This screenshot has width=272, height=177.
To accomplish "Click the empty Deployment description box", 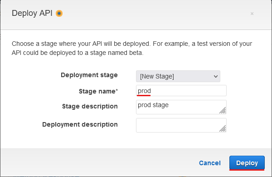I will click(181, 125).
